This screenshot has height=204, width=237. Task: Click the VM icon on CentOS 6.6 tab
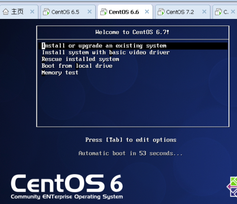click(x=104, y=12)
